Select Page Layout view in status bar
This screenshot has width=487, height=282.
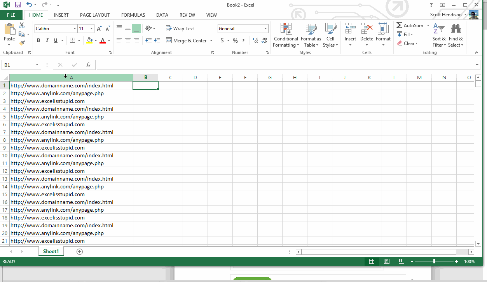tap(386, 261)
